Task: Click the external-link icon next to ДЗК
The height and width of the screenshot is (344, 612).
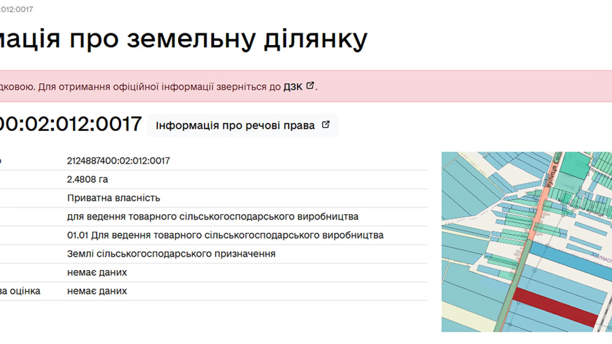Action: click(310, 86)
